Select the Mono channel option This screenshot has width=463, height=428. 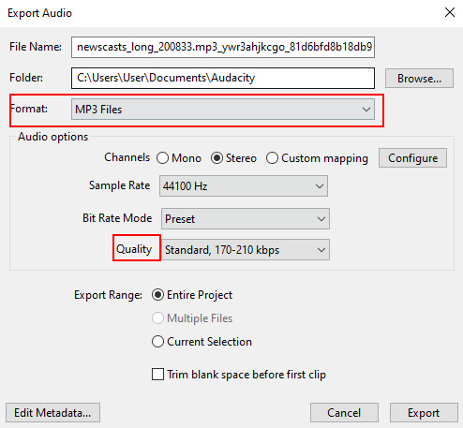(179, 158)
